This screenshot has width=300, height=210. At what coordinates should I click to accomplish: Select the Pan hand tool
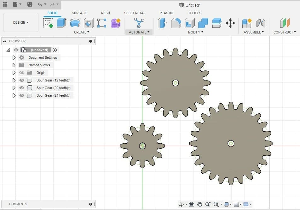click(200, 204)
